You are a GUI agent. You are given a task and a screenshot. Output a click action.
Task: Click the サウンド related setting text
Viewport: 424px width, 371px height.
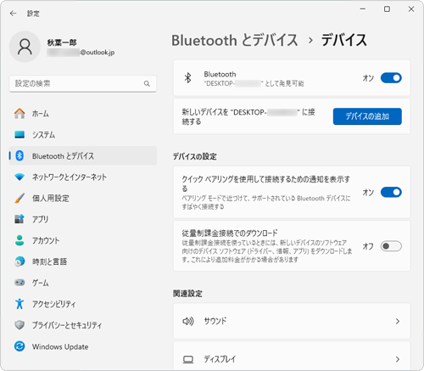[215, 321]
